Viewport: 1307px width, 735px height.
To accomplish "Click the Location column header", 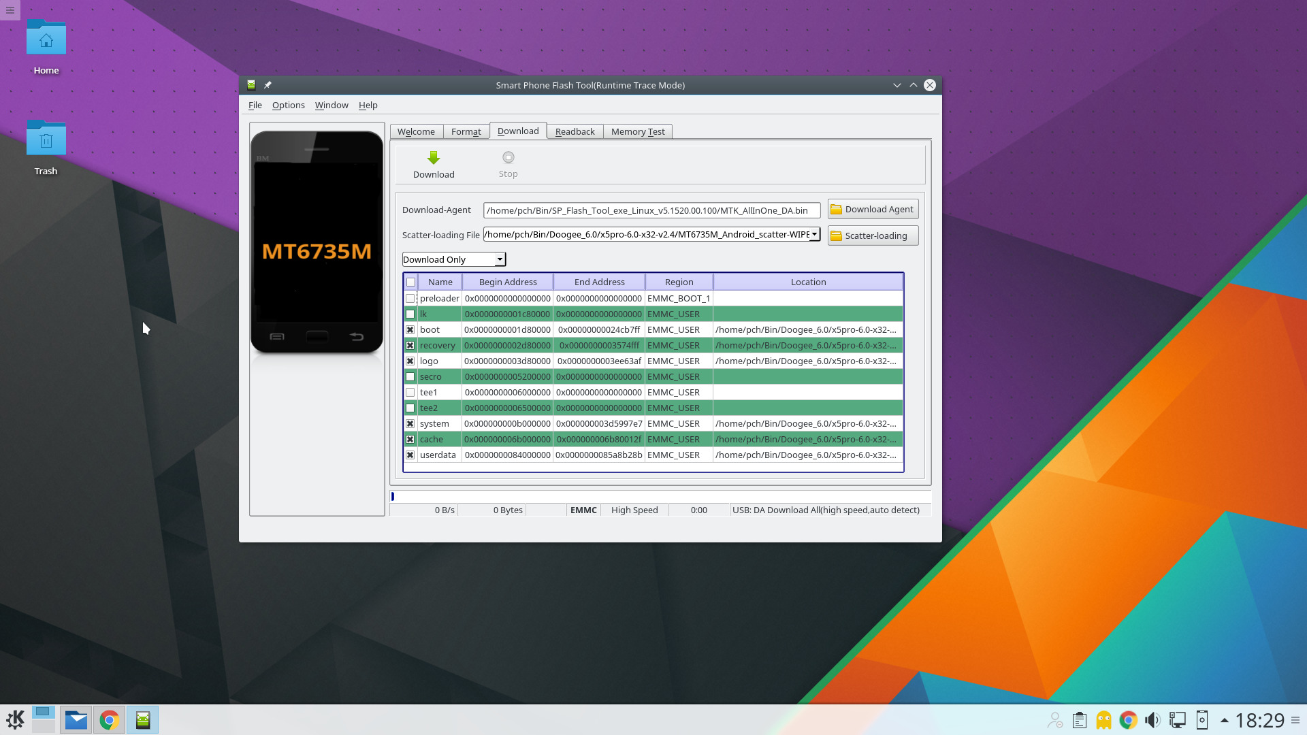I will (x=808, y=282).
